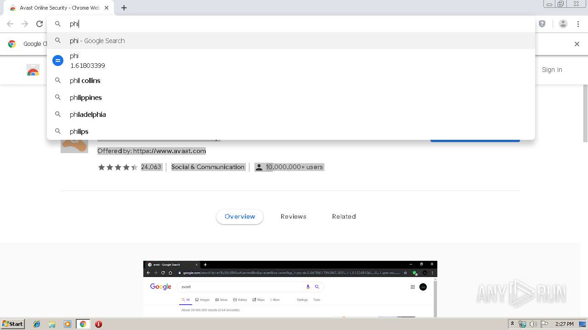Switch to the Overview tab
Viewport: 588px width, 330px height.
(240, 216)
